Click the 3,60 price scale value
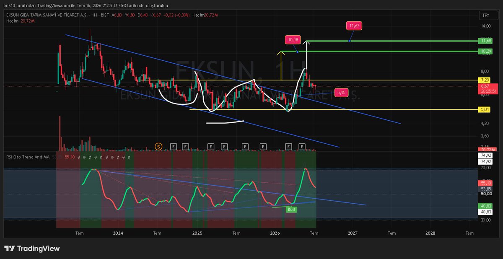 coord(486,136)
